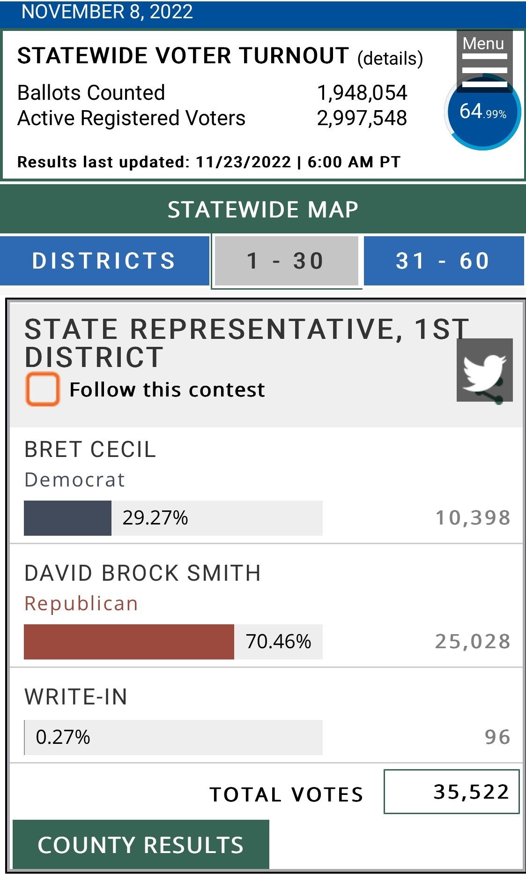
Task: Click the State Representative, 1st District heading
Action: click(x=234, y=342)
